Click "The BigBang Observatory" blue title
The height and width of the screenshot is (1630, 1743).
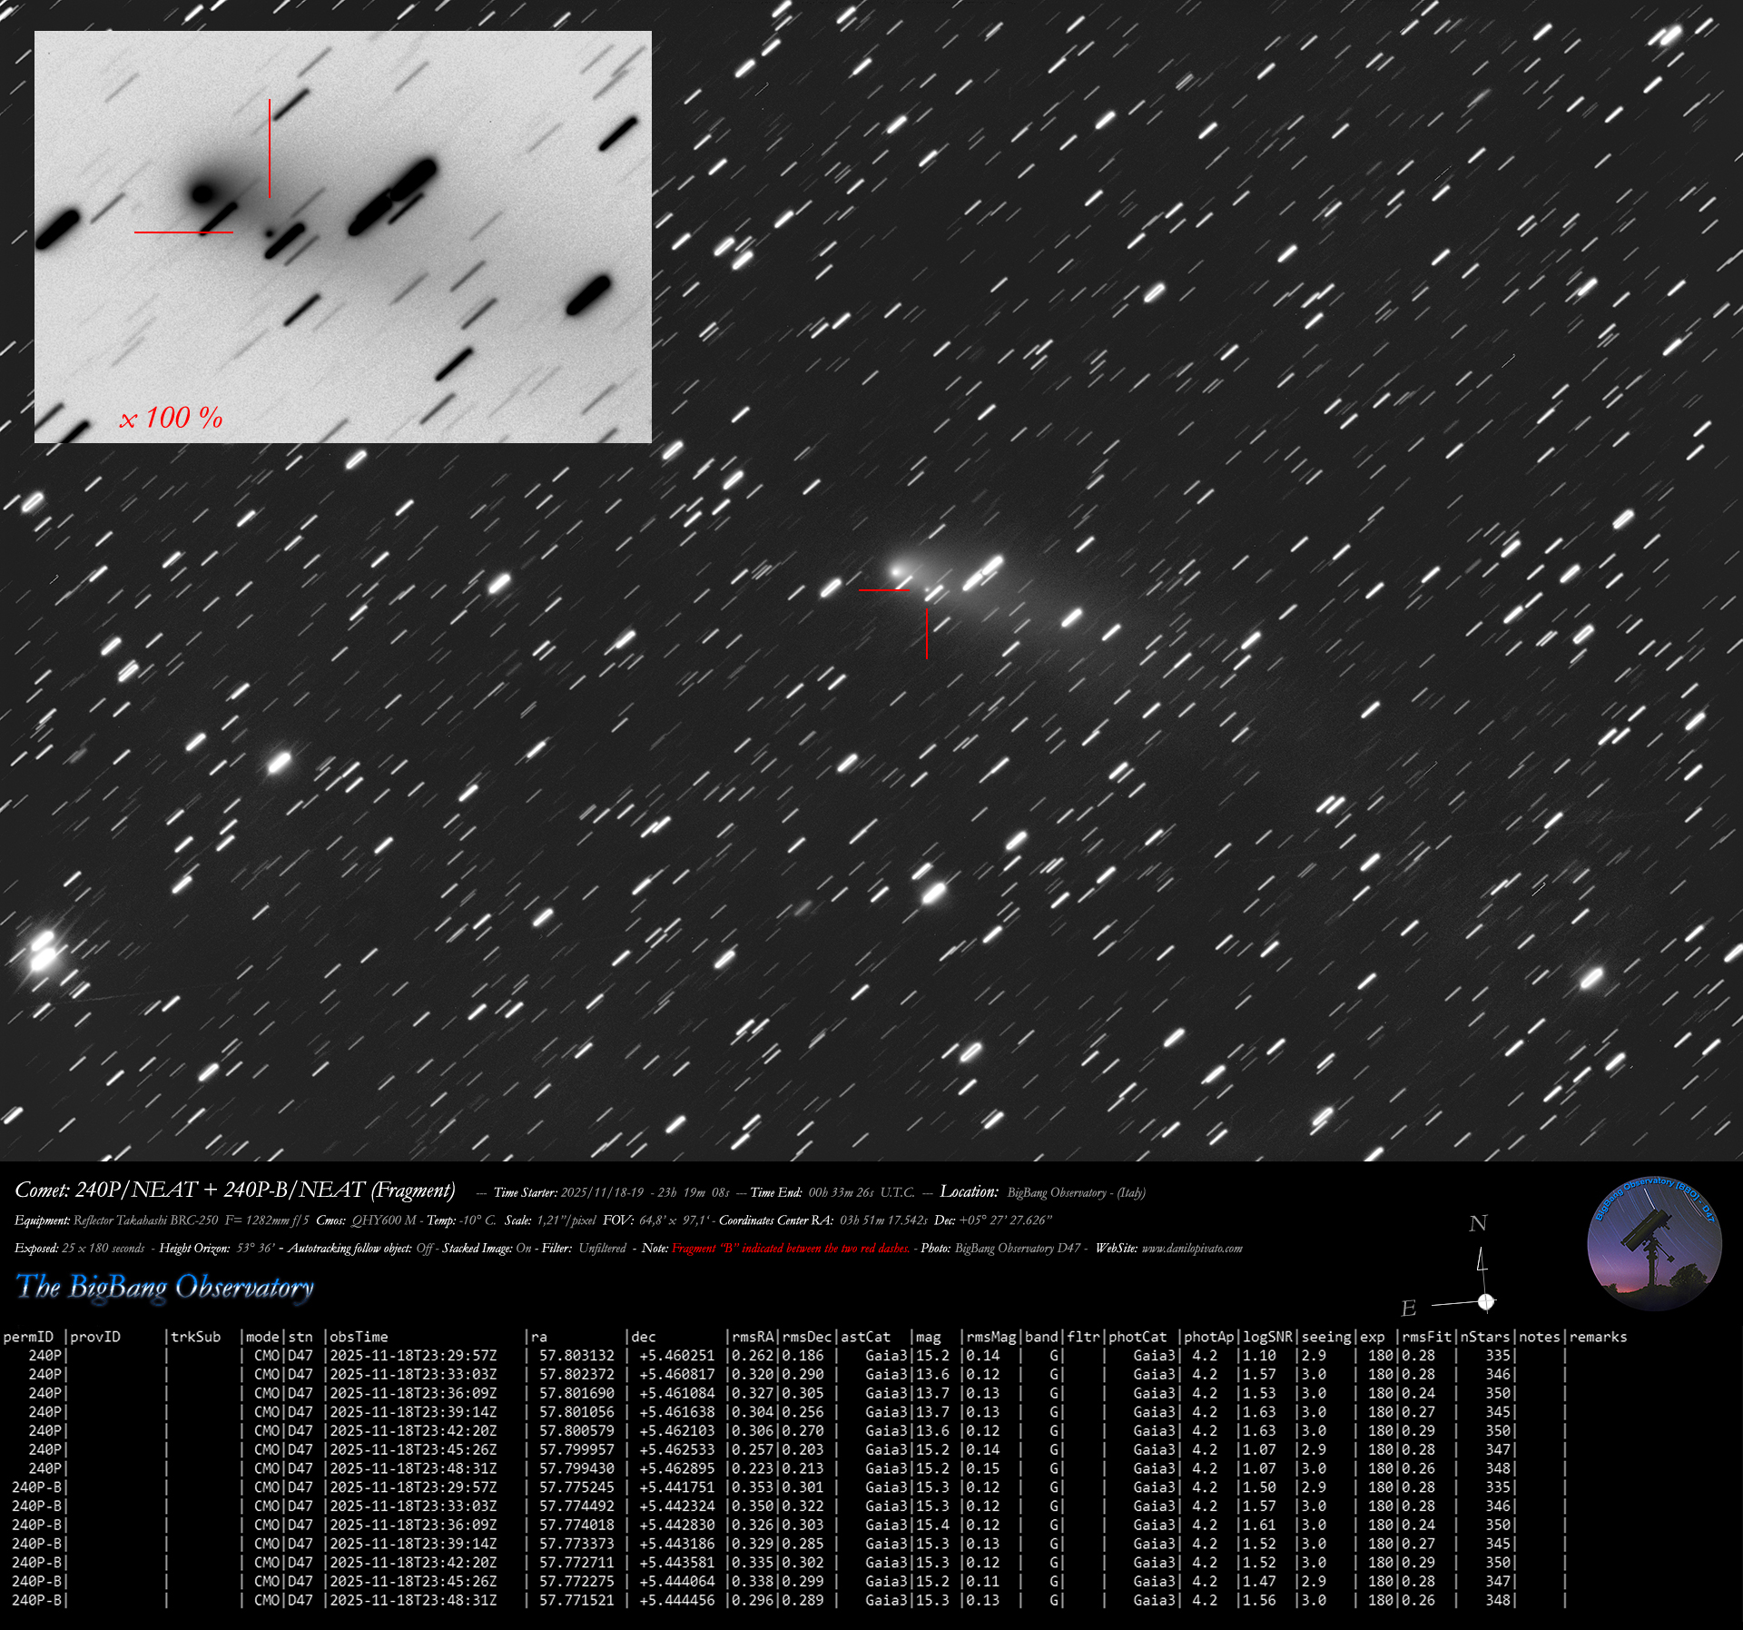164,1287
